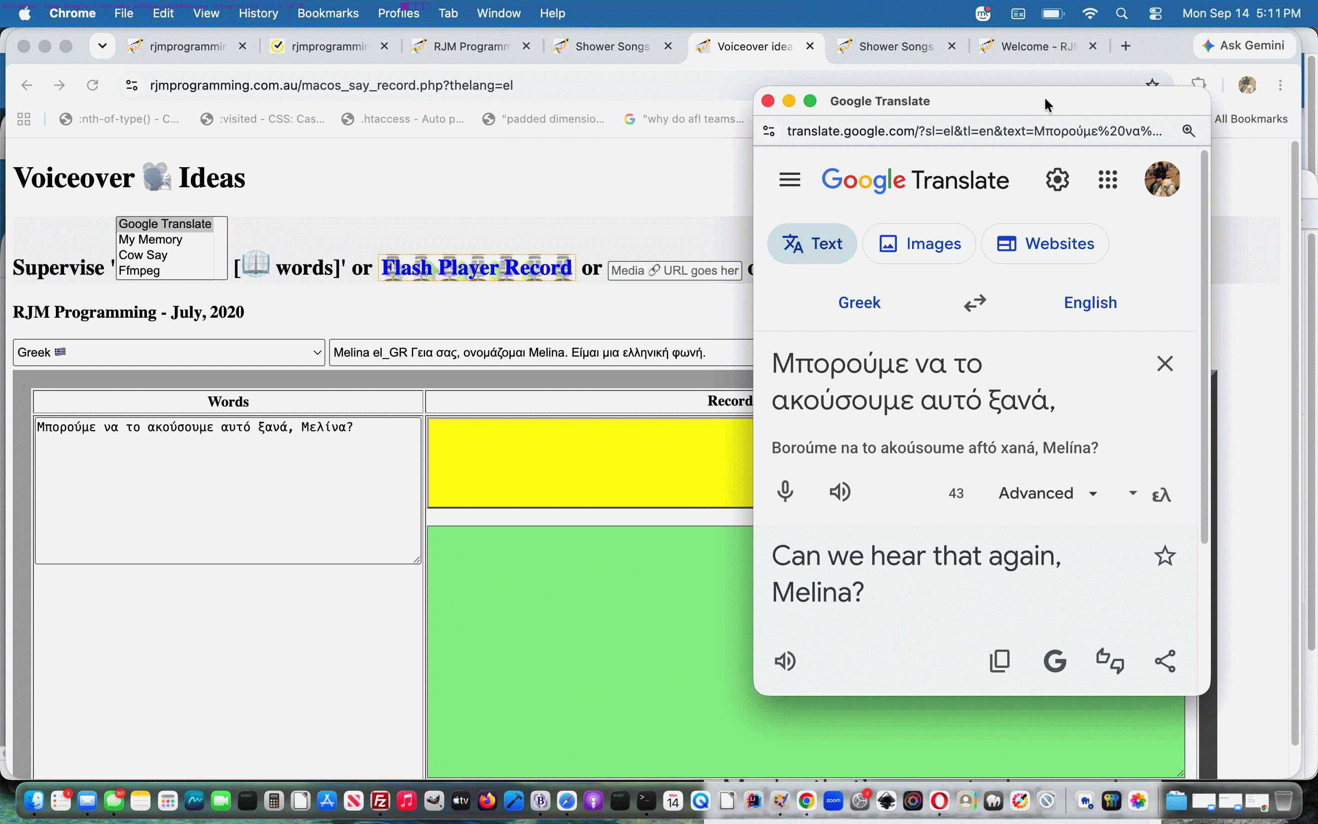Image resolution: width=1318 pixels, height=824 pixels.
Task: Open site info icon in Translate address bar
Action: pyautogui.click(x=768, y=131)
